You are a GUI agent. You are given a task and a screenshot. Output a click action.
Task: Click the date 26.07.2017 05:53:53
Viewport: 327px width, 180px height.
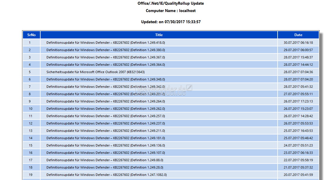pyautogui.click(x=298, y=123)
